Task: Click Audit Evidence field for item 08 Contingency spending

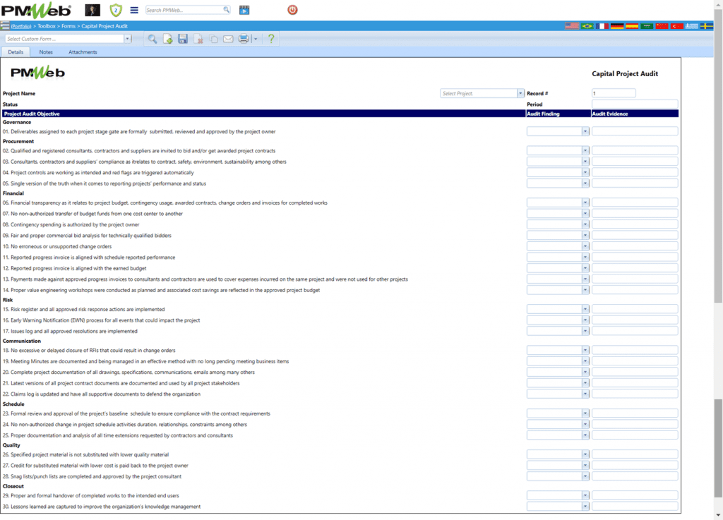Action: click(x=635, y=225)
